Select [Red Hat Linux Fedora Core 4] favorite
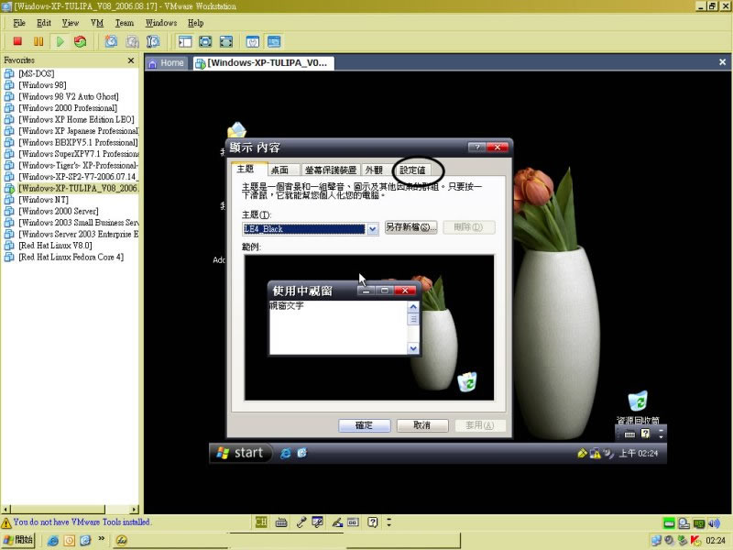Viewport: 733px width, 550px height. [71, 257]
